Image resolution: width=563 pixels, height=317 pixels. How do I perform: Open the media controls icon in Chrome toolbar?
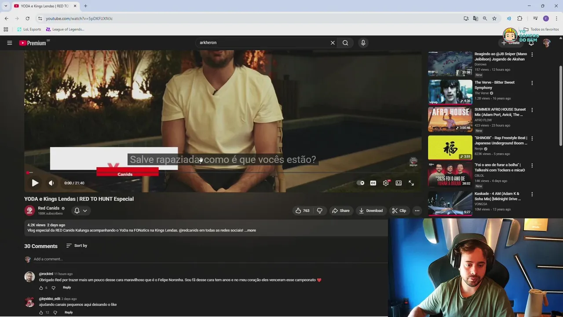535,18
